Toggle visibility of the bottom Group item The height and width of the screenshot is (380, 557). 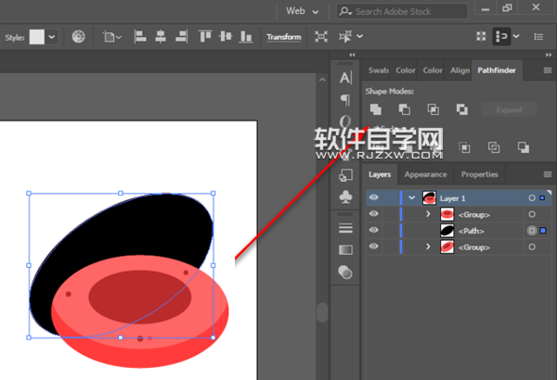374,247
